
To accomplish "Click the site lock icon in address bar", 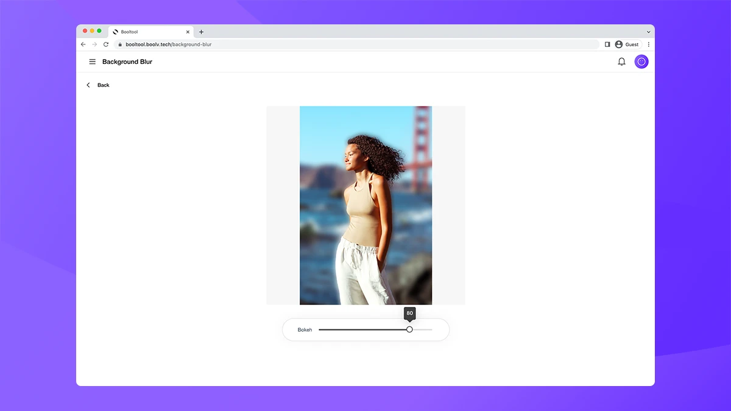I will tap(120, 44).
